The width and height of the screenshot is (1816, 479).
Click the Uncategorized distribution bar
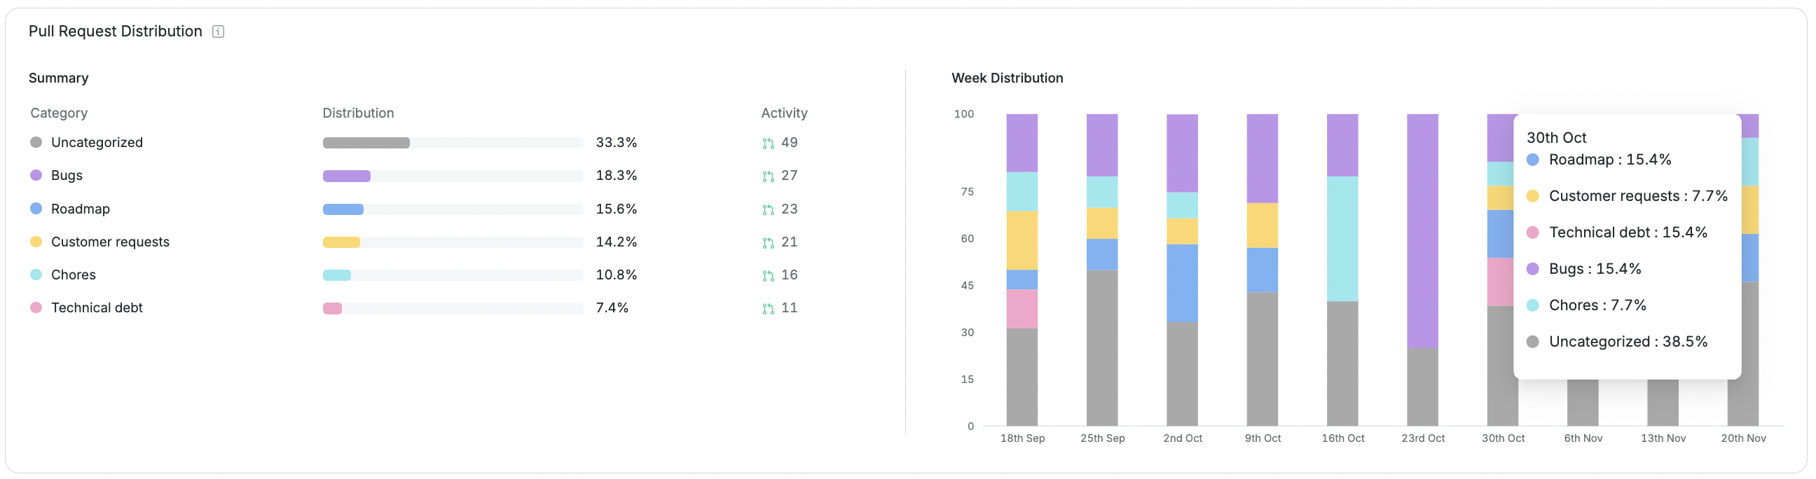tap(366, 142)
